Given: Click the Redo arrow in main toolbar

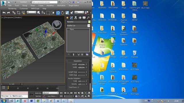Looking at the screenshot, I should point(8,13).
